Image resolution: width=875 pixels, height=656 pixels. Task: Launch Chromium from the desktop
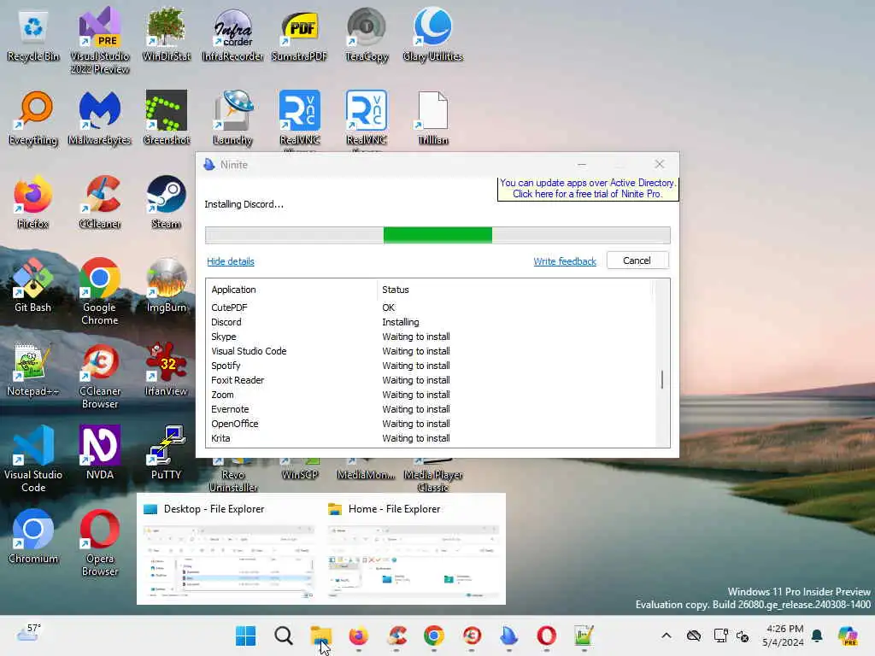click(33, 537)
